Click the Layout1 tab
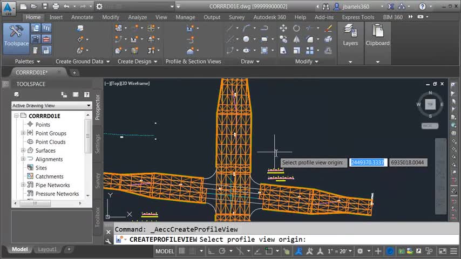 pyautogui.click(x=47, y=249)
